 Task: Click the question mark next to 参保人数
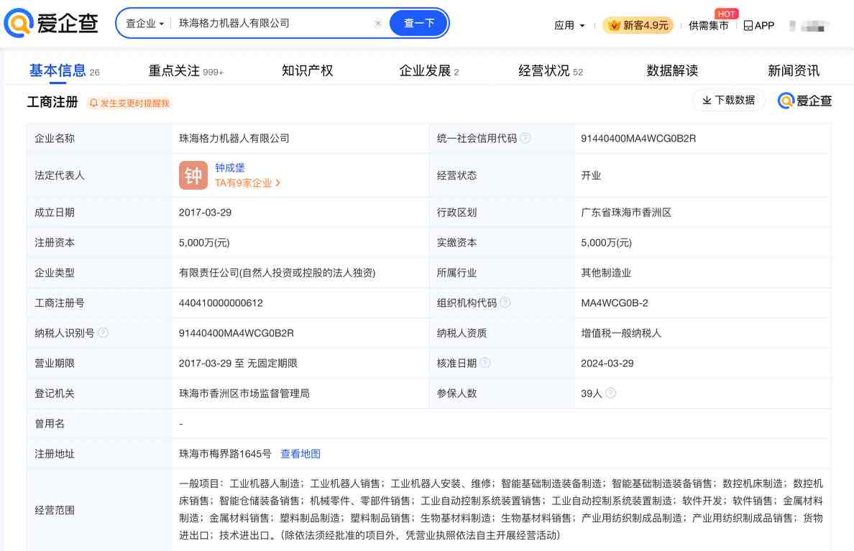(x=610, y=393)
